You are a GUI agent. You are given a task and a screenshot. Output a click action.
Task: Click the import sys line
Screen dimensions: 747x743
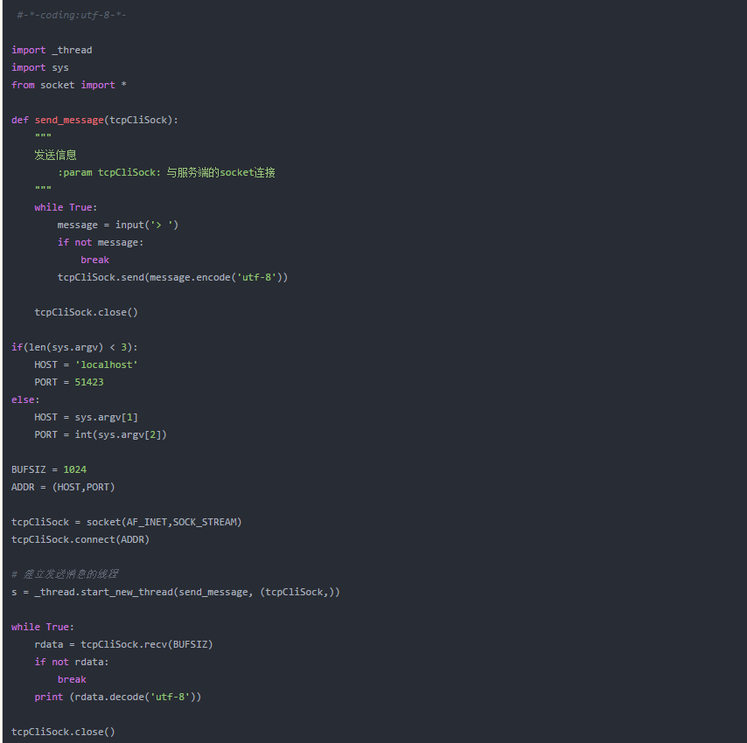click(40, 67)
